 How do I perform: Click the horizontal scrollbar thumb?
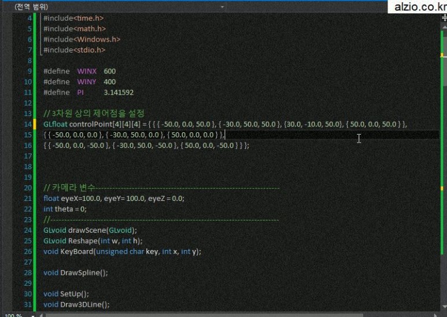point(204,315)
